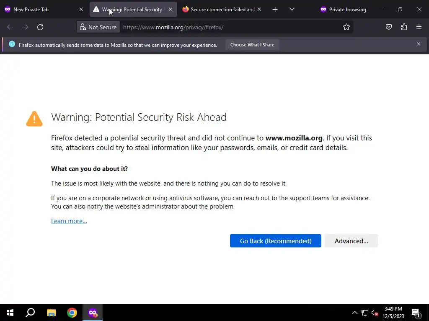The height and width of the screenshot is (321, 429).
Task: Select the Warning: Potential Security tab
Action: [133, 10]
